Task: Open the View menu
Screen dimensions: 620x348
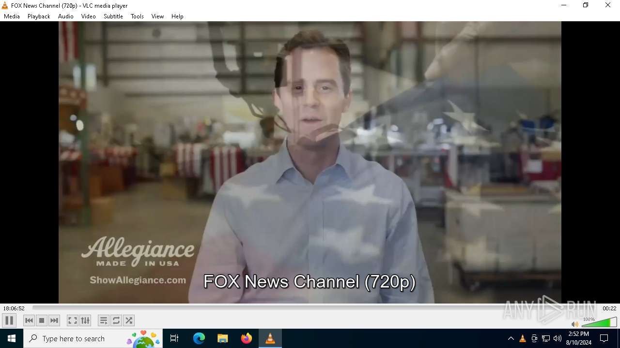Action: click(x=157, y=16)
